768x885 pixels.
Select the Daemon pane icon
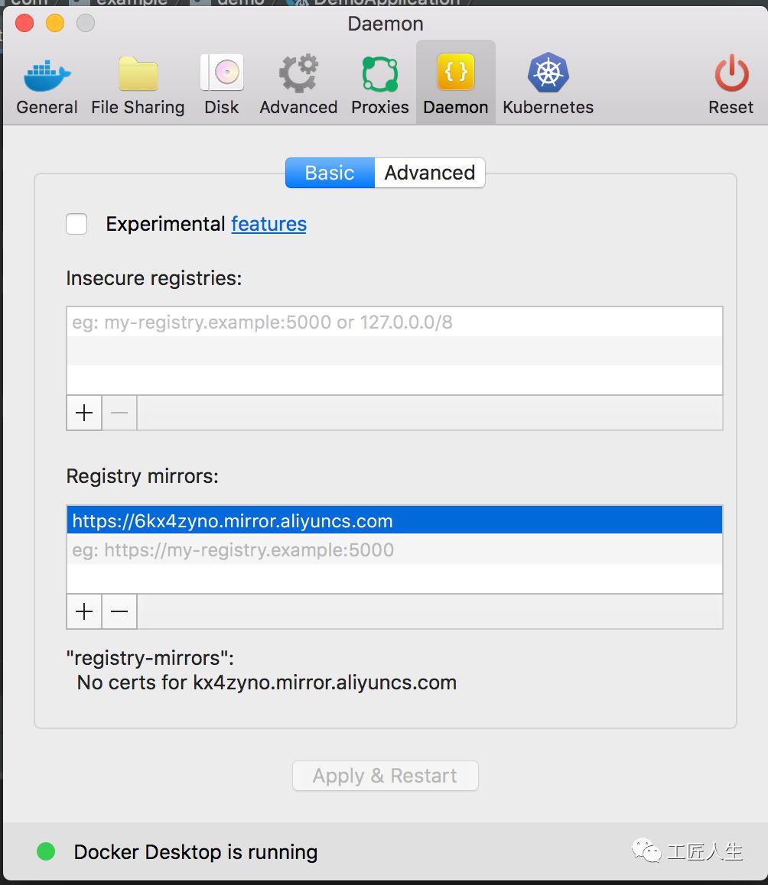(x=455, y=83)
